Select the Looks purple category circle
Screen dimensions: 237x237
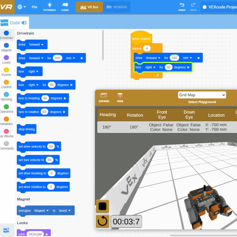click(6, 58)
